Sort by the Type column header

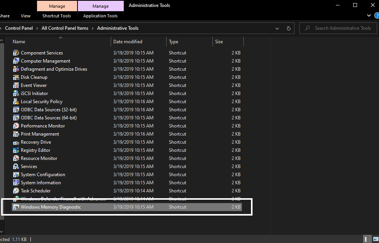pos(189,42)
